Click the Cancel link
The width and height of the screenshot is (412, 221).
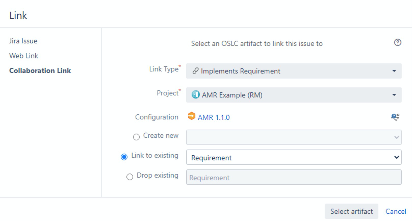click(x=396, y=211)
